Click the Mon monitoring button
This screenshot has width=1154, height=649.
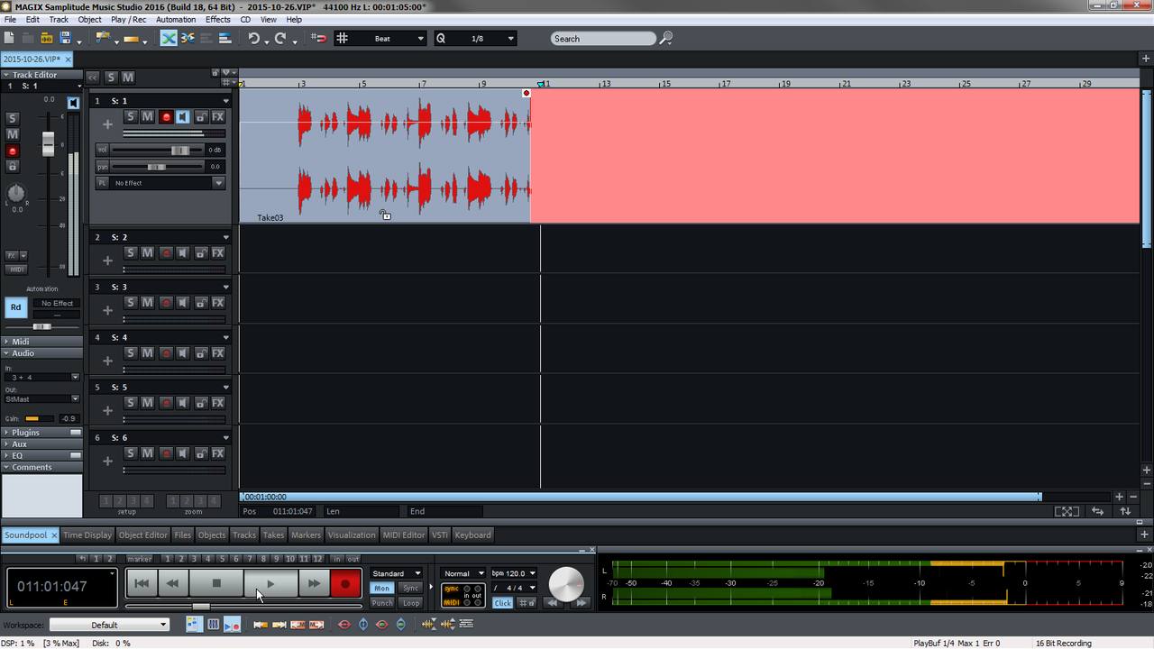(x=382, y=589)
